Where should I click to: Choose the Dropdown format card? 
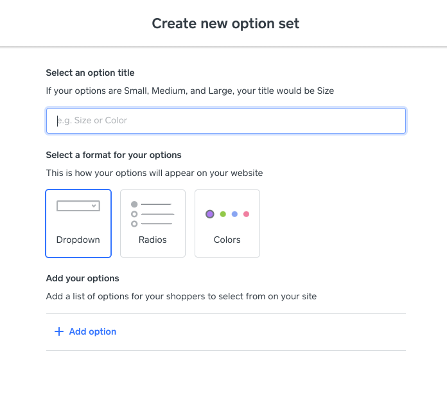coord(78,224)
